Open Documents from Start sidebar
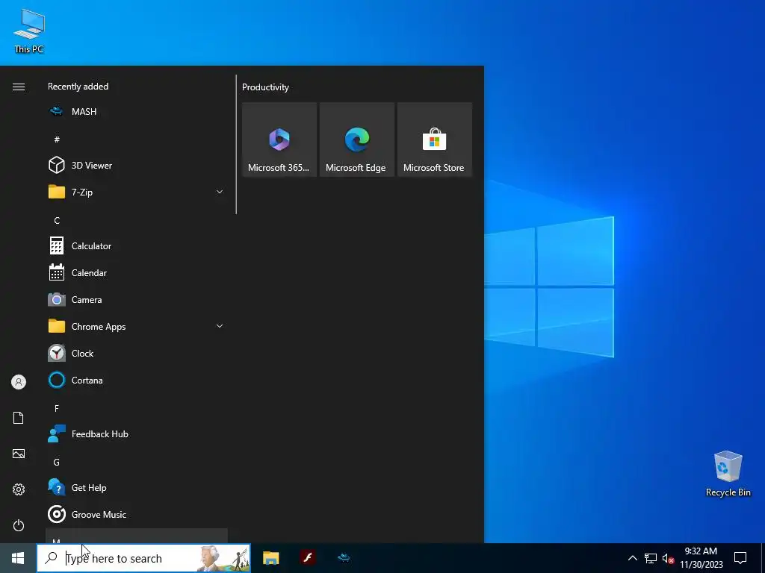 [19, 418]
